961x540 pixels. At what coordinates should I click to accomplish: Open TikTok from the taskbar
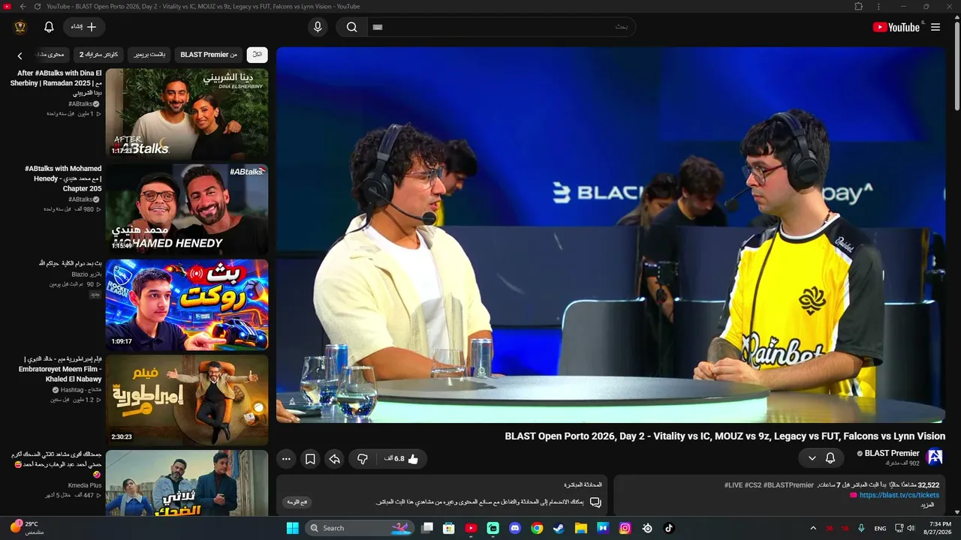pyautogui.click(x=669, y=528)
